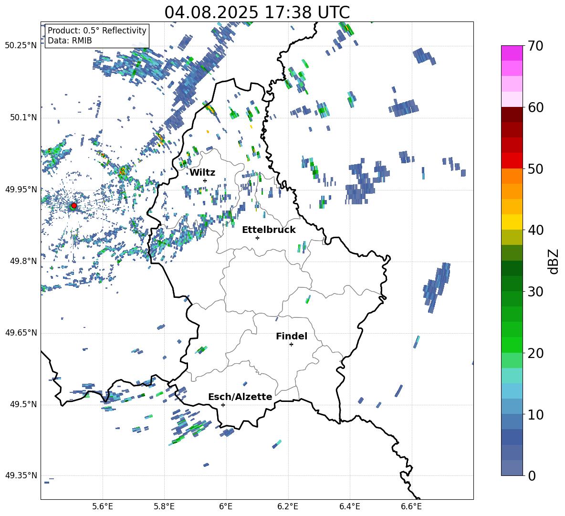This screenshot has height=516, width=565.
Task: Click the red radar site marker
Action: click(74, 206)
